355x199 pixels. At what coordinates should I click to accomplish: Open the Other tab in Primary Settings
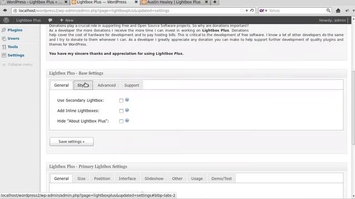click(x=177, y=179)
